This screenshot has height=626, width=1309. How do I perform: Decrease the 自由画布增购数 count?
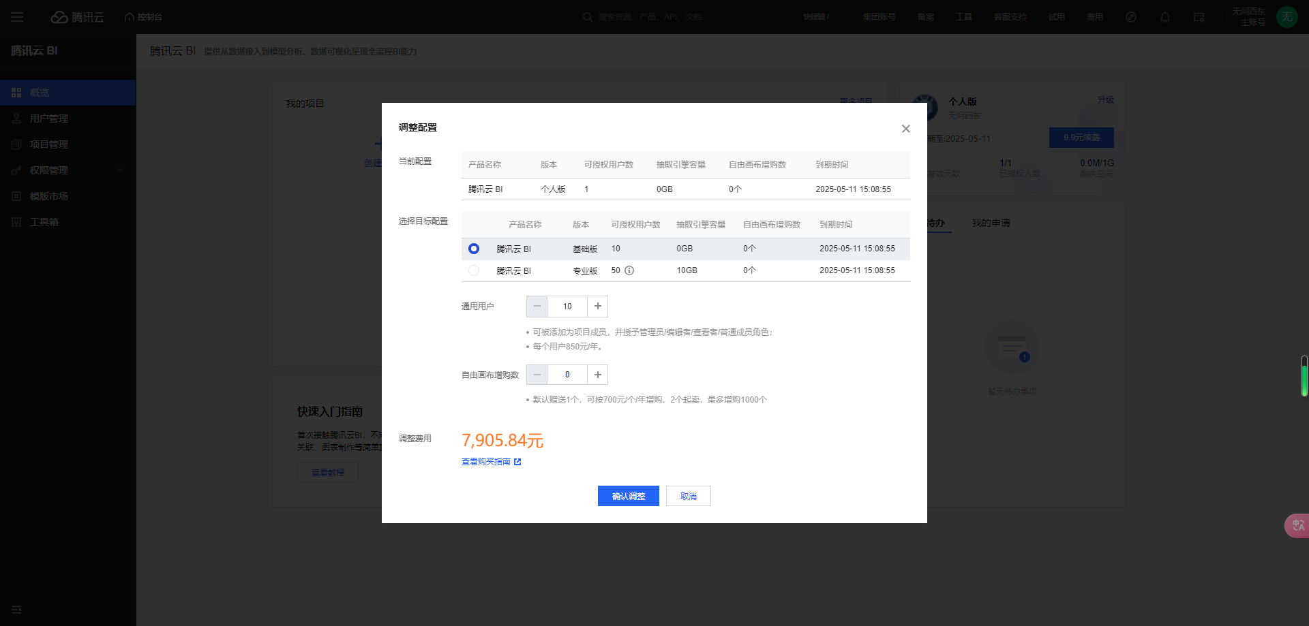click(537, 375)
